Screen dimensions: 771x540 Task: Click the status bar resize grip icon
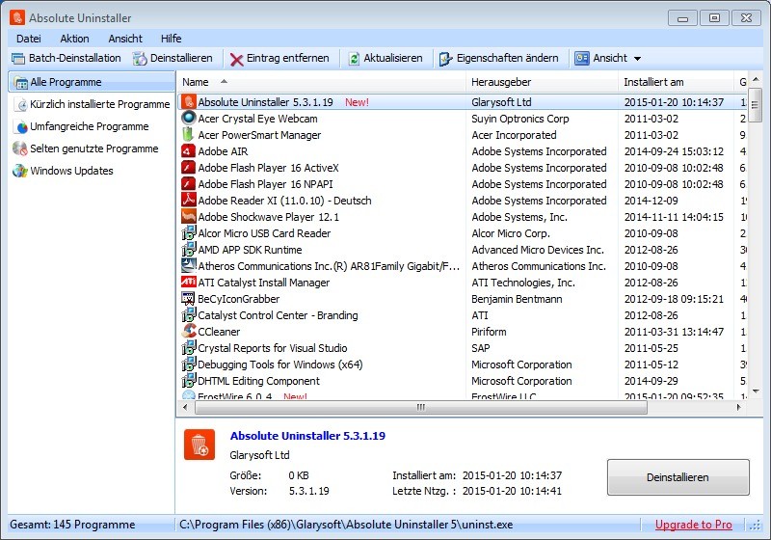(754, 526)
